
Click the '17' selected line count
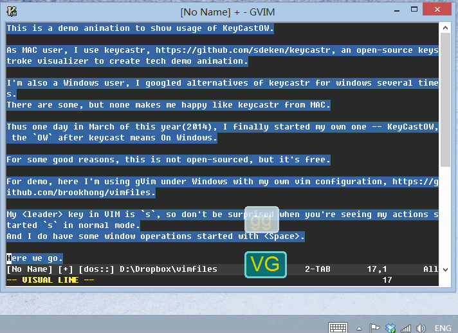(x=387, y=280)
